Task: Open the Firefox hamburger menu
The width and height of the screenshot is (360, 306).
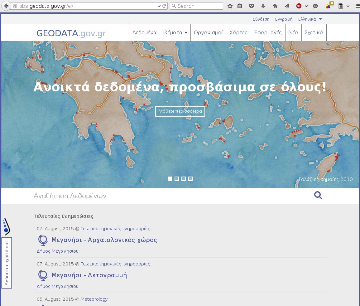Action: [x=358, y=6]
